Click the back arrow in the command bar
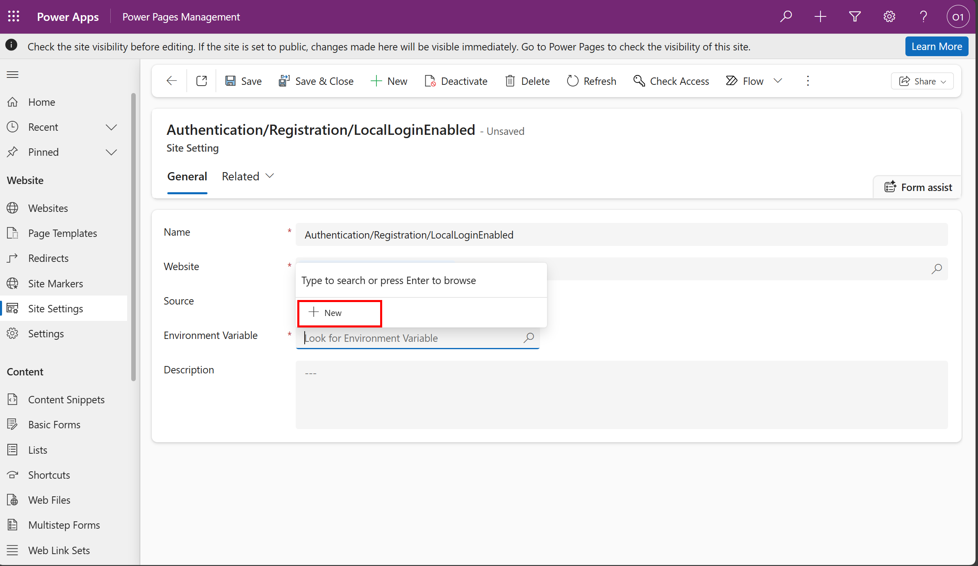 click(x=171, y=81)
